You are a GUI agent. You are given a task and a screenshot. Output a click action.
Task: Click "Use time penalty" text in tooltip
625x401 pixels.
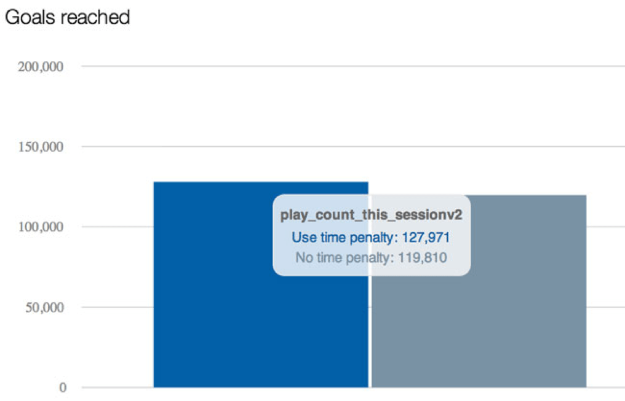pos(341,238)
